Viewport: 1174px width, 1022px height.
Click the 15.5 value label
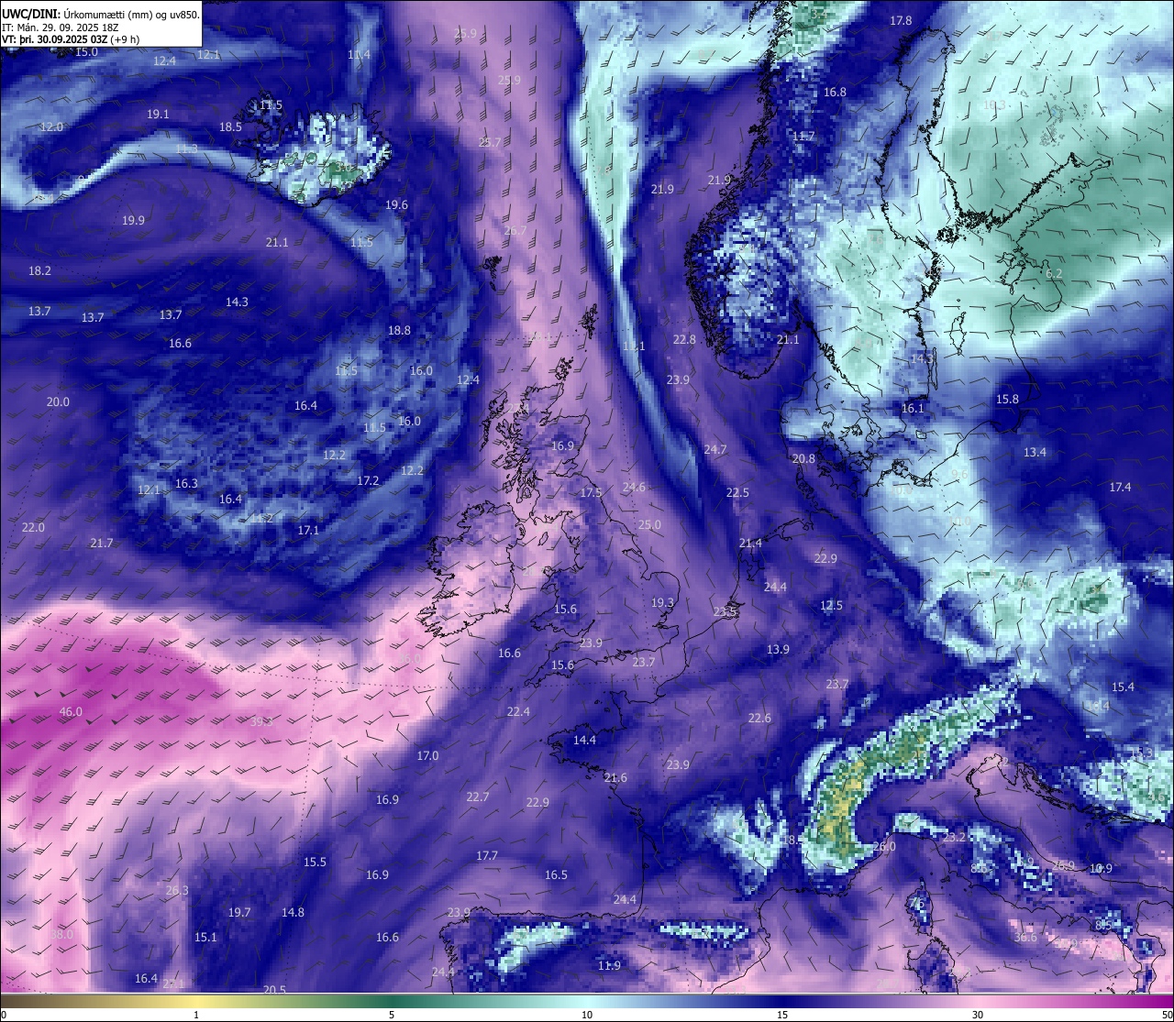point(315,863)
